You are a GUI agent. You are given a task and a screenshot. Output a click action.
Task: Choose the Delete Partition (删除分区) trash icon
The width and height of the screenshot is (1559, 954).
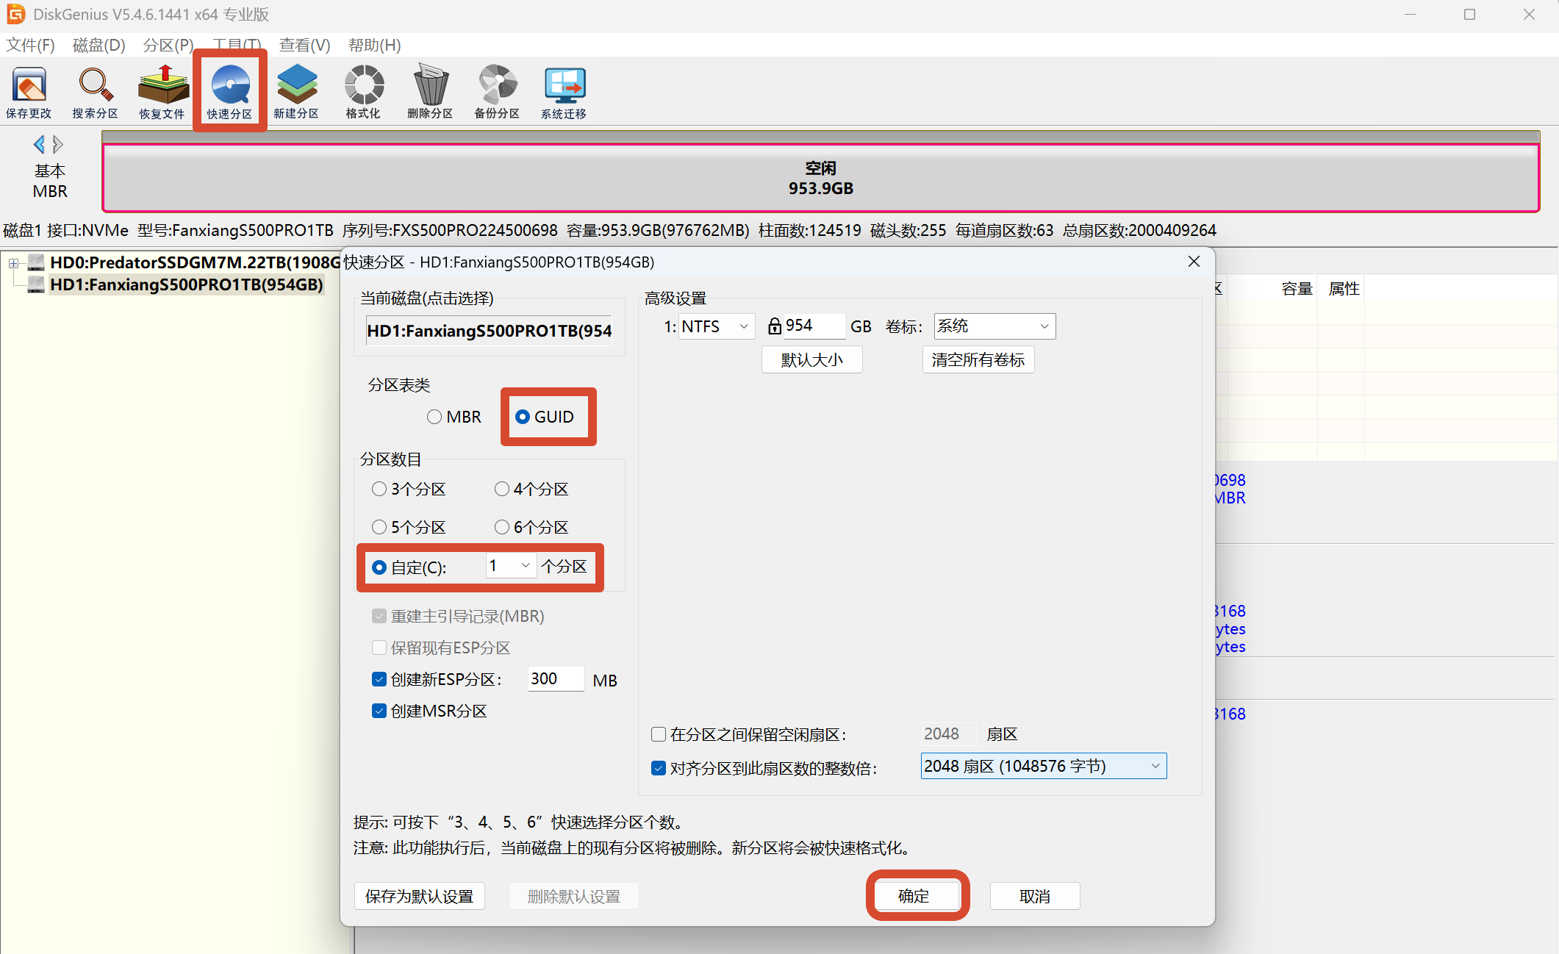click(430, 92)
